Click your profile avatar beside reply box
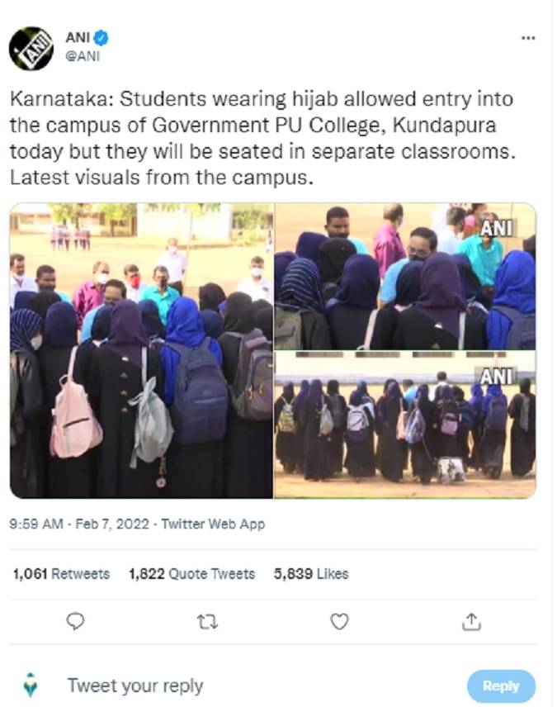557x707 pixels. point(31,685)
